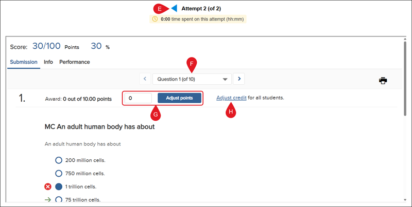Click the Adjust credit link
This screenshot has height=207, width=412.
coord(231,98)
